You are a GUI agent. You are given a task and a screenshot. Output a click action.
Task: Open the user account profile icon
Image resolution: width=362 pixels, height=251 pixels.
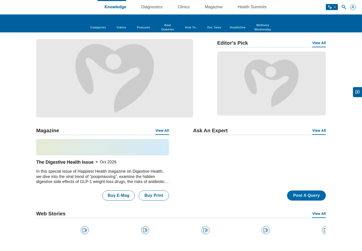353,7
